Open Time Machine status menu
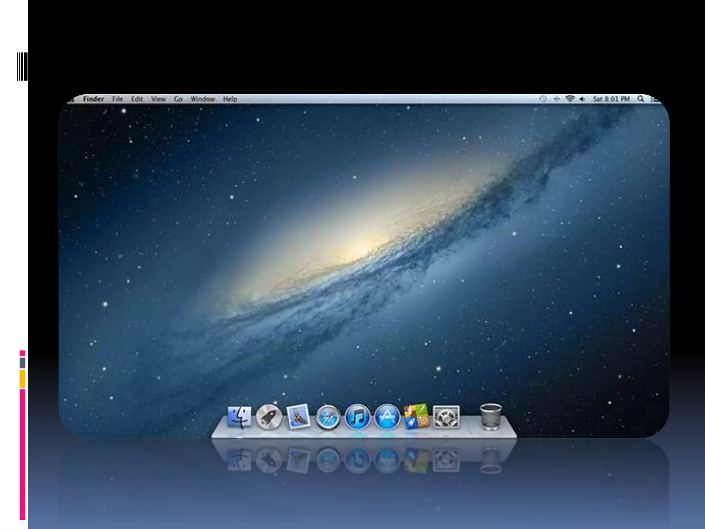 tap(543, 99)
